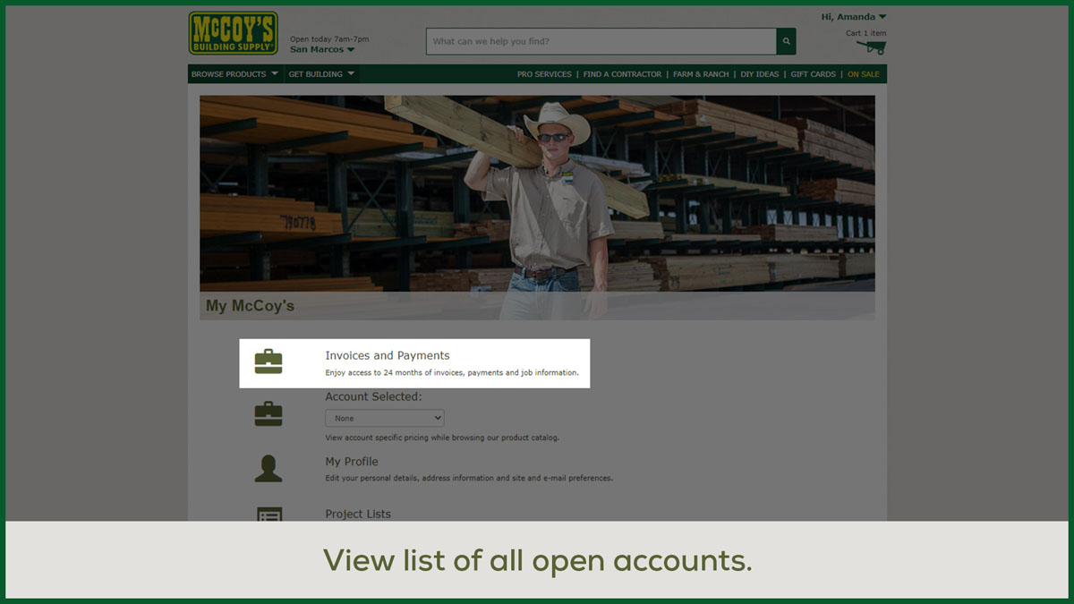Go to Pro Services
The image size is (1074, 604).
[x=544, y=74]
